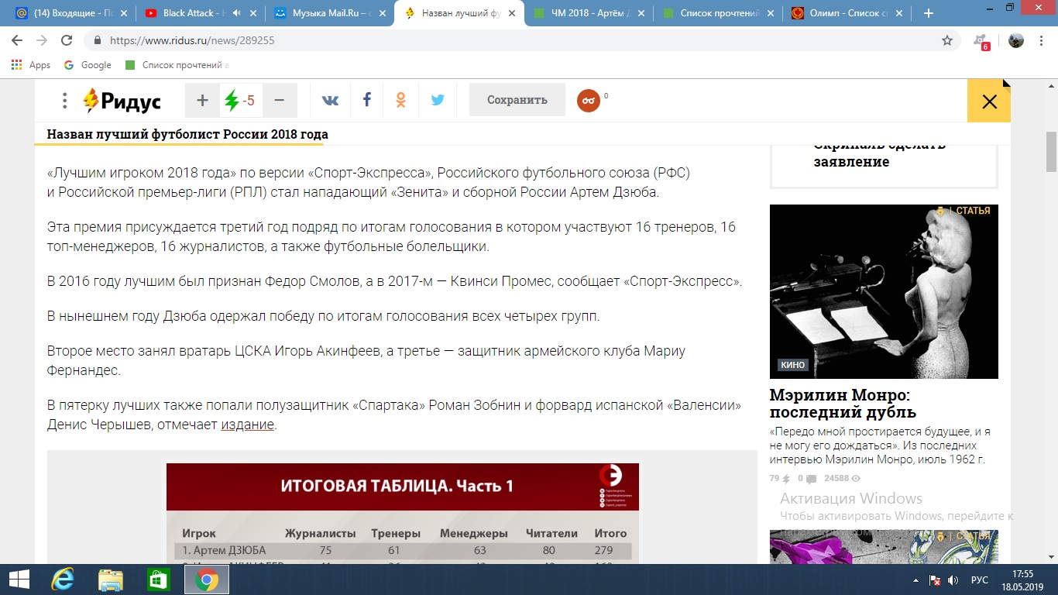This screenshot has width=1058, height=595.
Task: Downvote article with minus button
Action: pyautogui.click(x=280, y=100)
